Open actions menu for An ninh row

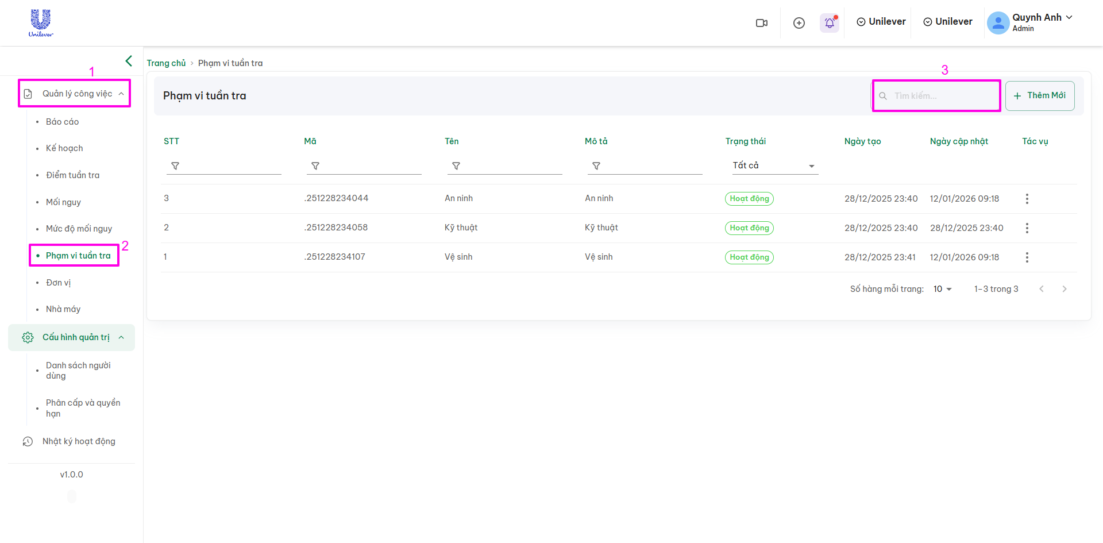click(x=1027, y=199)
